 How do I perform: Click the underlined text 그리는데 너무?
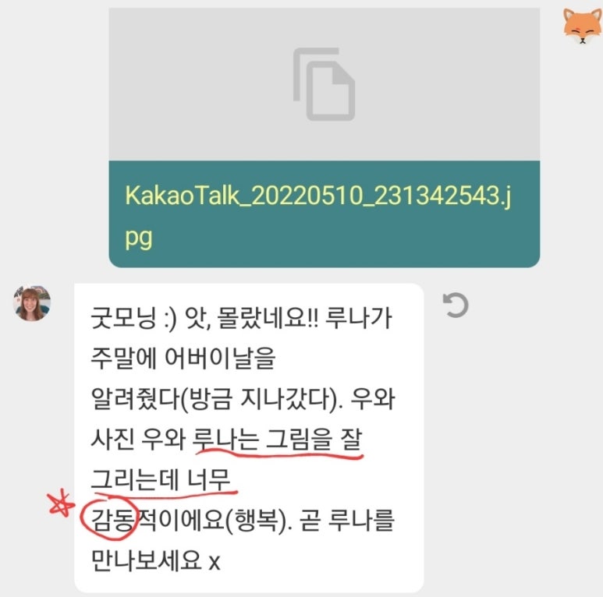[x=161, y=480]
